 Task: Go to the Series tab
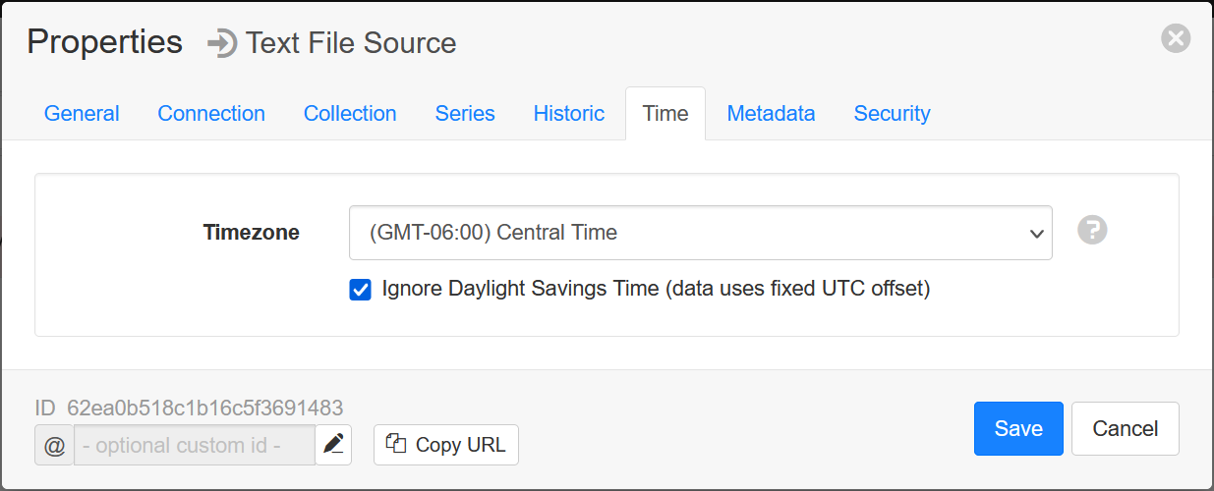point(465,114)
